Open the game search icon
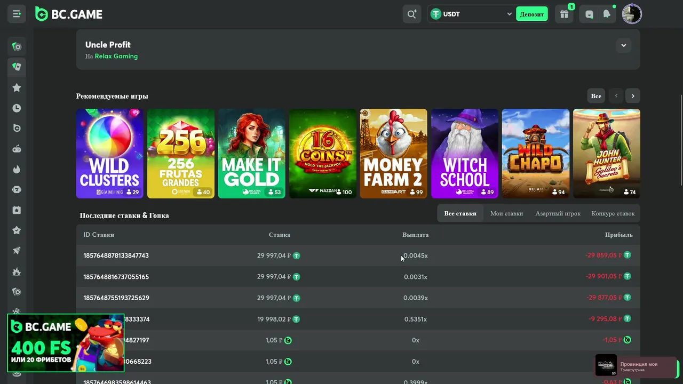 pyautogui.click(x=411, y=14)
